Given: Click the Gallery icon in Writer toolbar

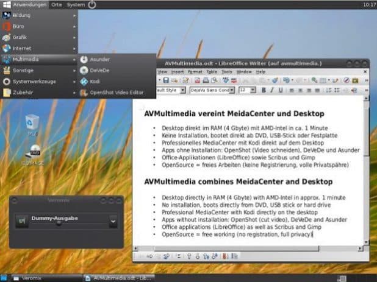Looking at the screenshot, I should pos(355,80).
